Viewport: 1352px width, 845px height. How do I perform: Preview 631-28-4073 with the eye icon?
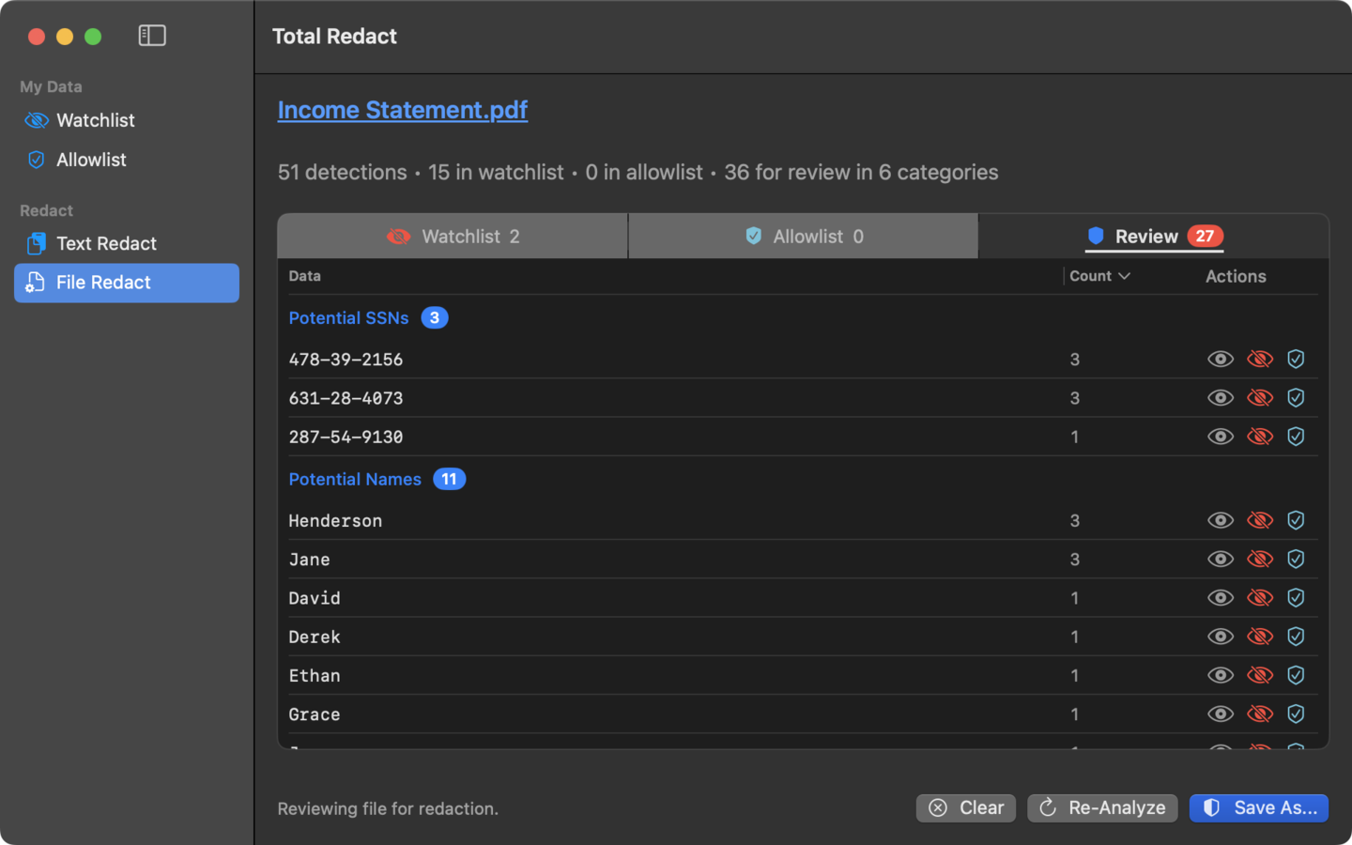pos(1220,398)
